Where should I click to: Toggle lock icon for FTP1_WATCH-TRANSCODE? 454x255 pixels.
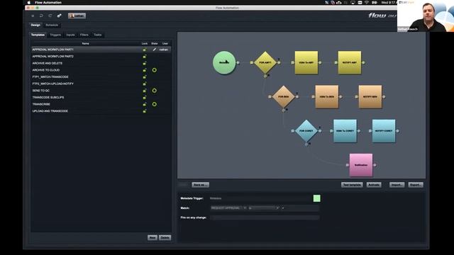point(145,77)
